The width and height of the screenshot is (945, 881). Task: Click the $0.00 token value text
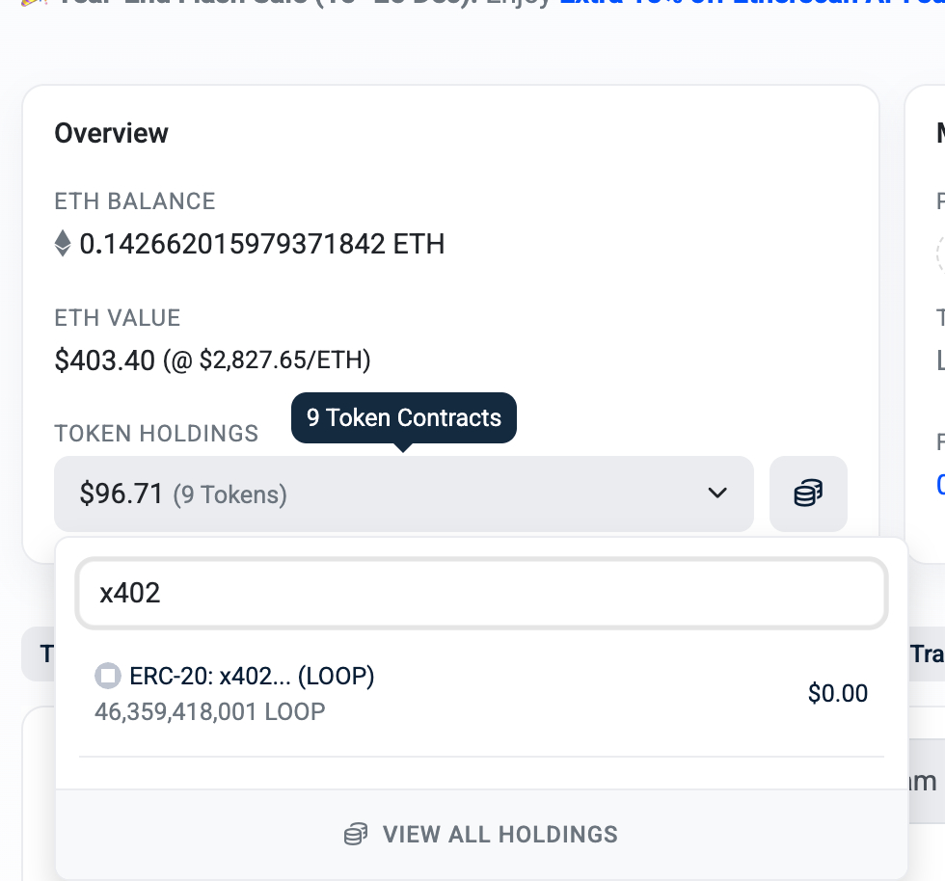click(x=837, y=692)
